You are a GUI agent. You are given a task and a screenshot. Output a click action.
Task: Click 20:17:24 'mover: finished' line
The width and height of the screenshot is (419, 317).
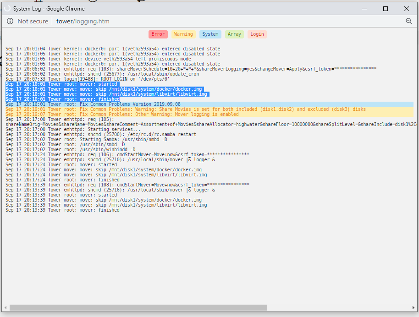(x=62, y=180)
